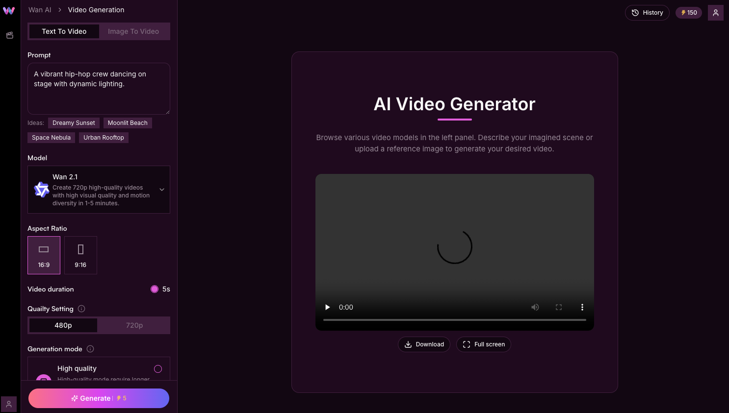Open the profile avatar in top right
Viewport: 729px width, 413px height.
(x=716, y=13)
